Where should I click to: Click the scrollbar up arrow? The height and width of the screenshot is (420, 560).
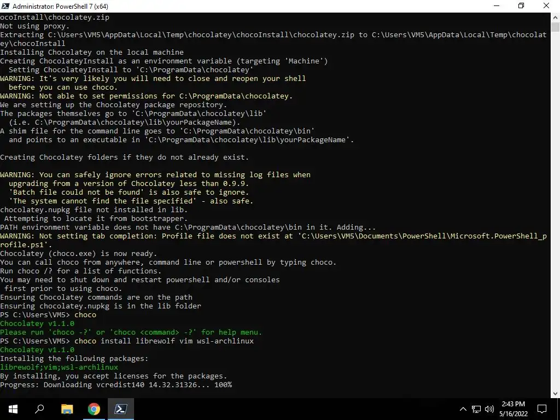click(x=555, y=17)
